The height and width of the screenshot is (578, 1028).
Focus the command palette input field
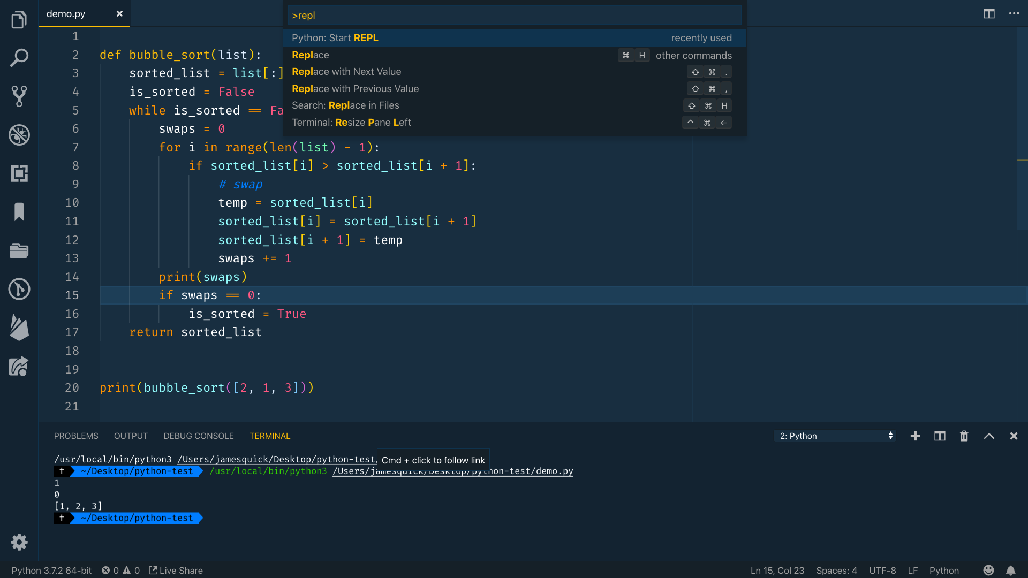tap(515, 15)
